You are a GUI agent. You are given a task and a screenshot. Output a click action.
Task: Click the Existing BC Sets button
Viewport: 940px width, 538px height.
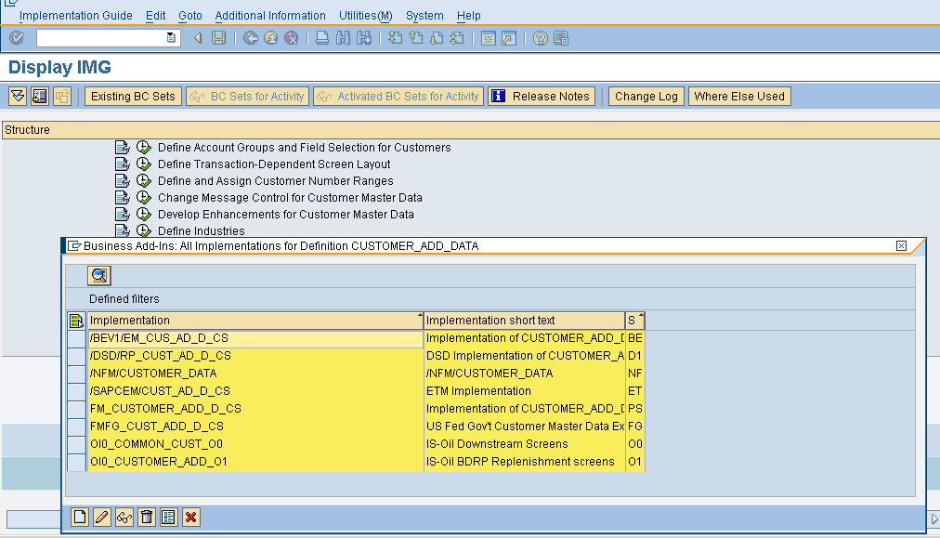point(133,96)
